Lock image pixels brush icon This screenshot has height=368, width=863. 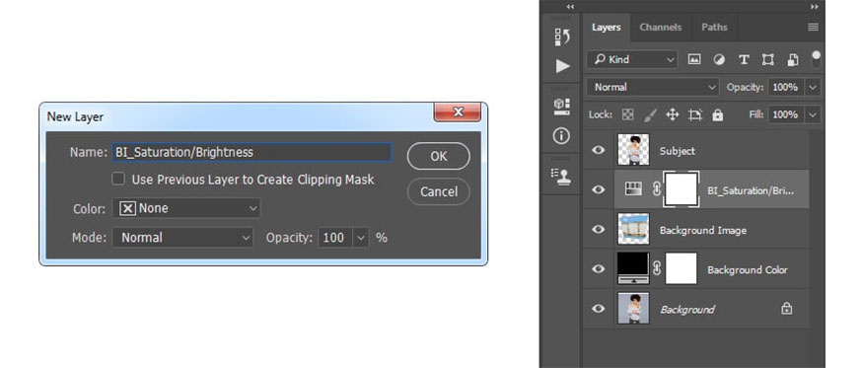[x=650, y=114]
